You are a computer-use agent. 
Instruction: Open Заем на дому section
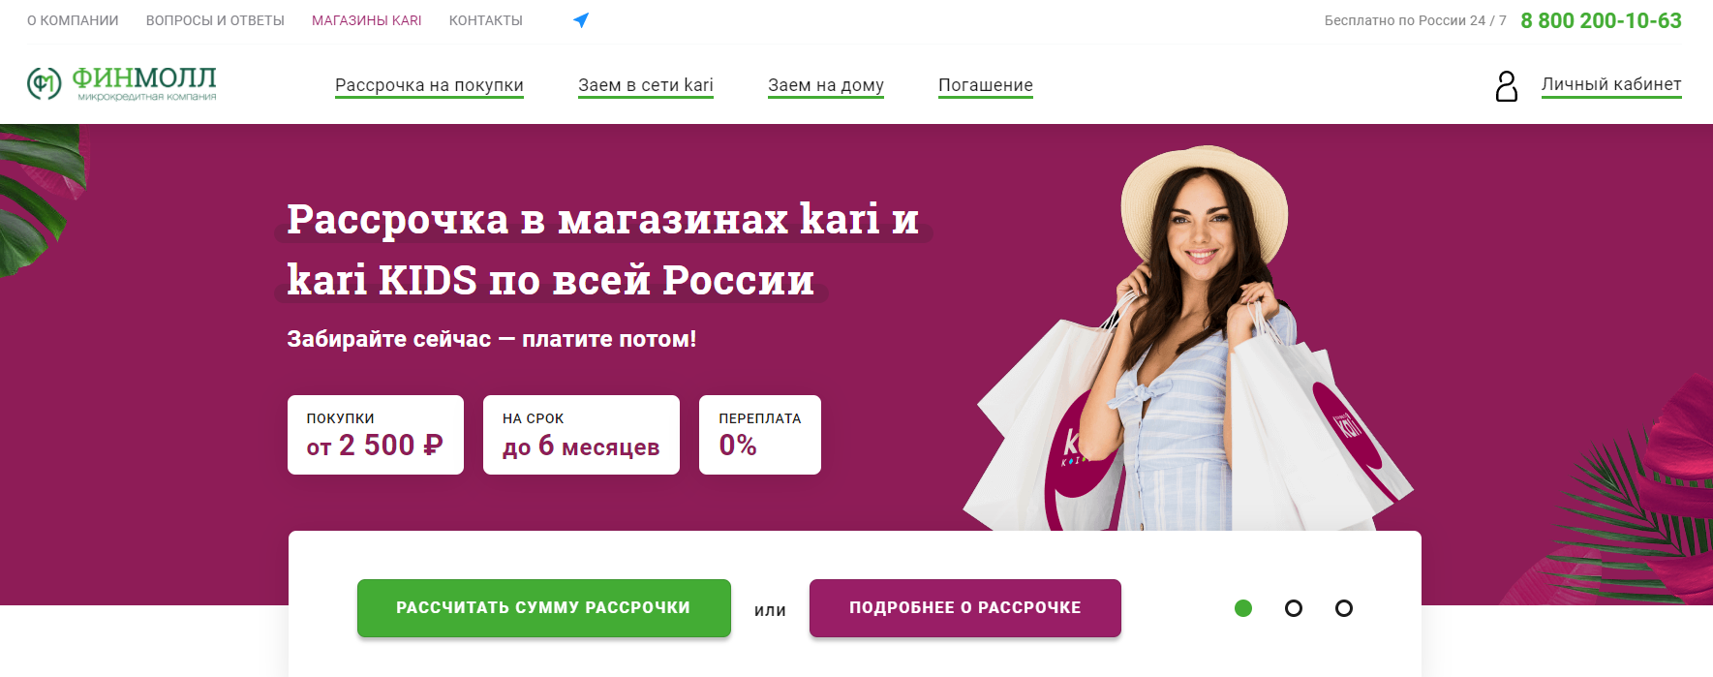(826, 85)
